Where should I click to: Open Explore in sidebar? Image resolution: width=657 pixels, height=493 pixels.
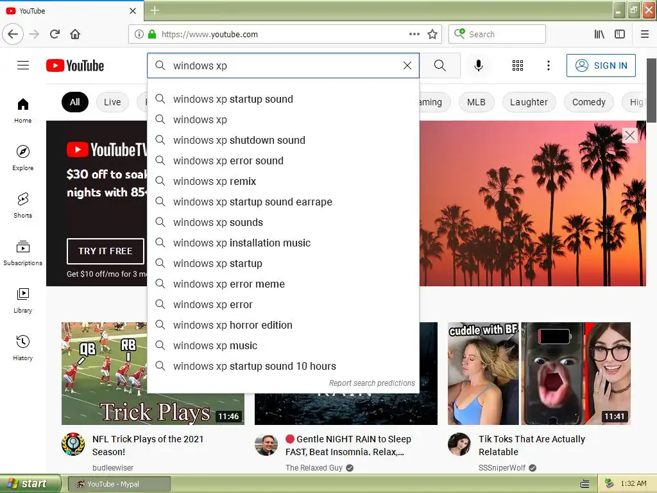pyautogui.click(x=23, y=158)
